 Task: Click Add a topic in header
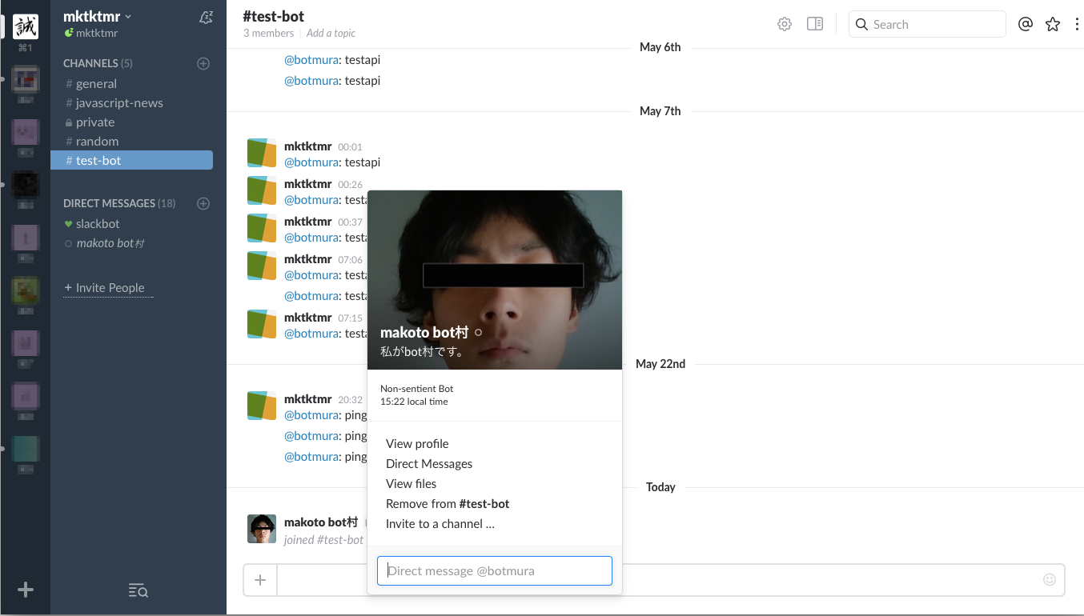pyautogui.click(x=331, y=33)
